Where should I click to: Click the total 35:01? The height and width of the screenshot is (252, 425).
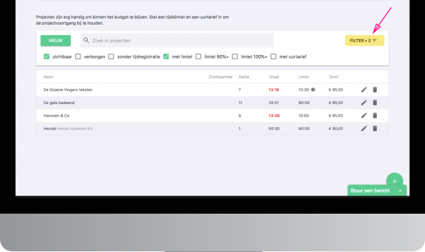coord(274,103)
